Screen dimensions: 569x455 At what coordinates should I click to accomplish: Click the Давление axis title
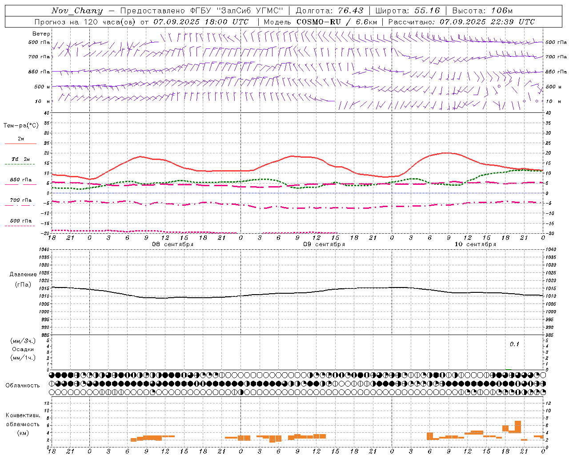coord(23,275)
